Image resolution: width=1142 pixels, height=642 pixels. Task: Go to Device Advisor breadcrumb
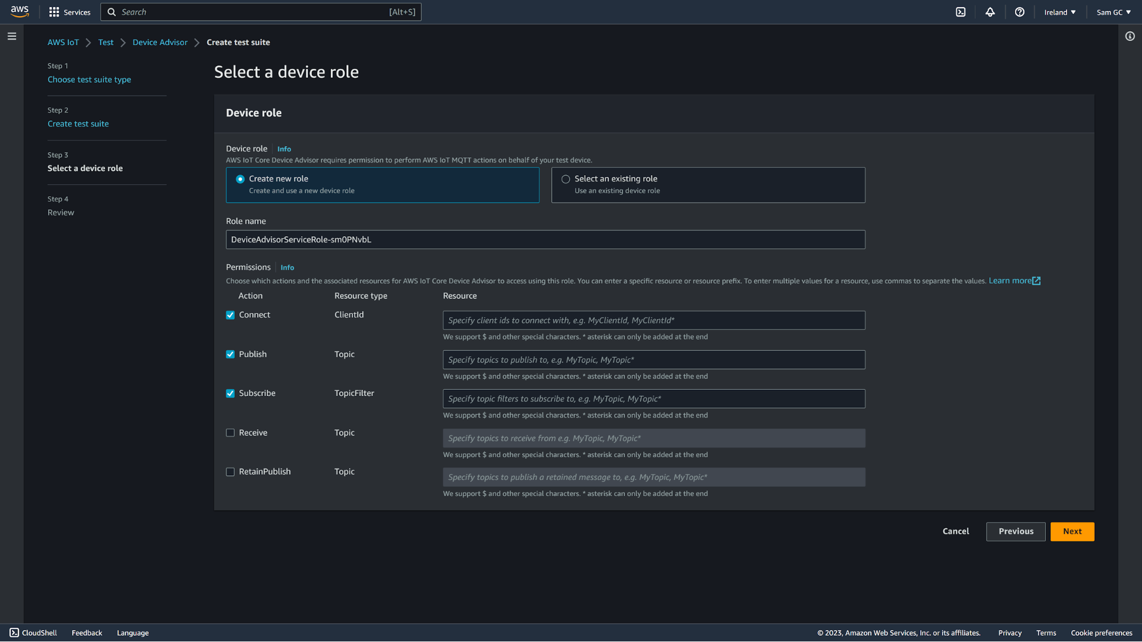(160, 42)
